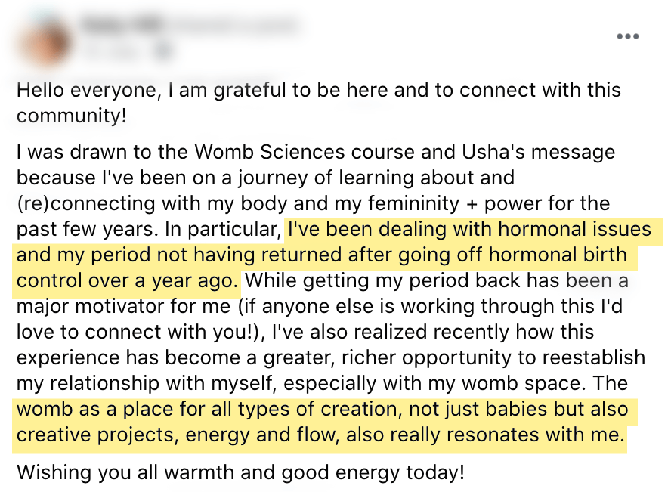Click the "Hello everyone" greeting text

(89, 90)
